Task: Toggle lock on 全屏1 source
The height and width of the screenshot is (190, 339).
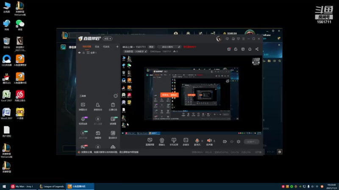Action: tap(83, 52)
